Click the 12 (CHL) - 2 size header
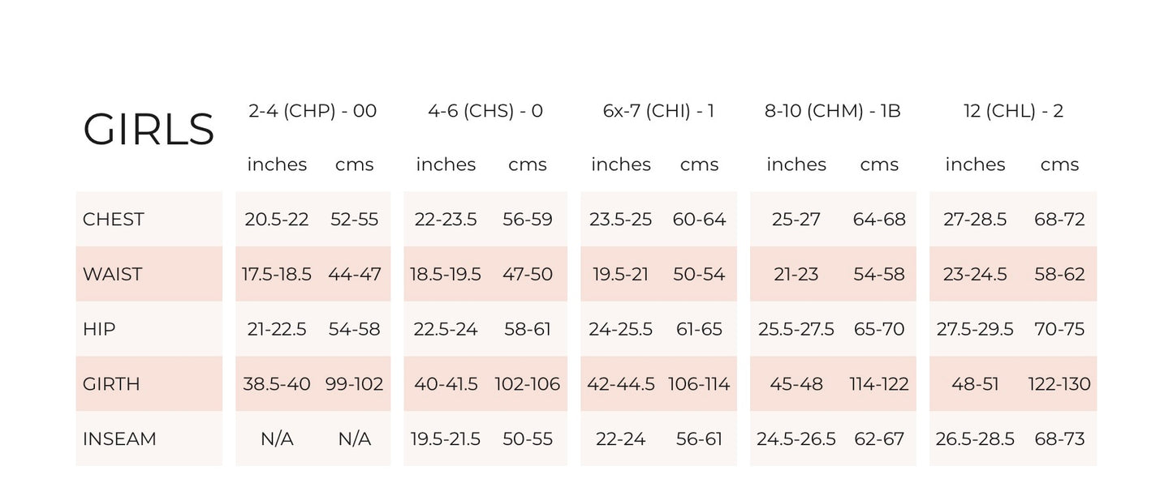 1013,111
